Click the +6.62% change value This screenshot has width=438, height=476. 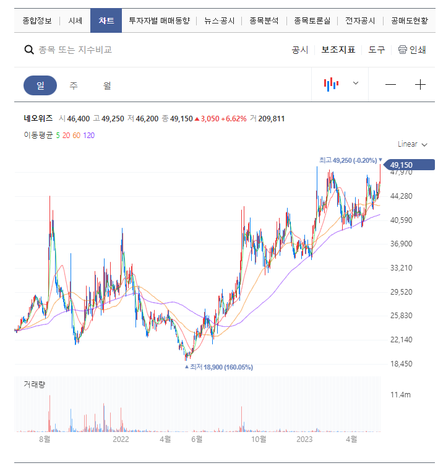(x=234, y=119)
